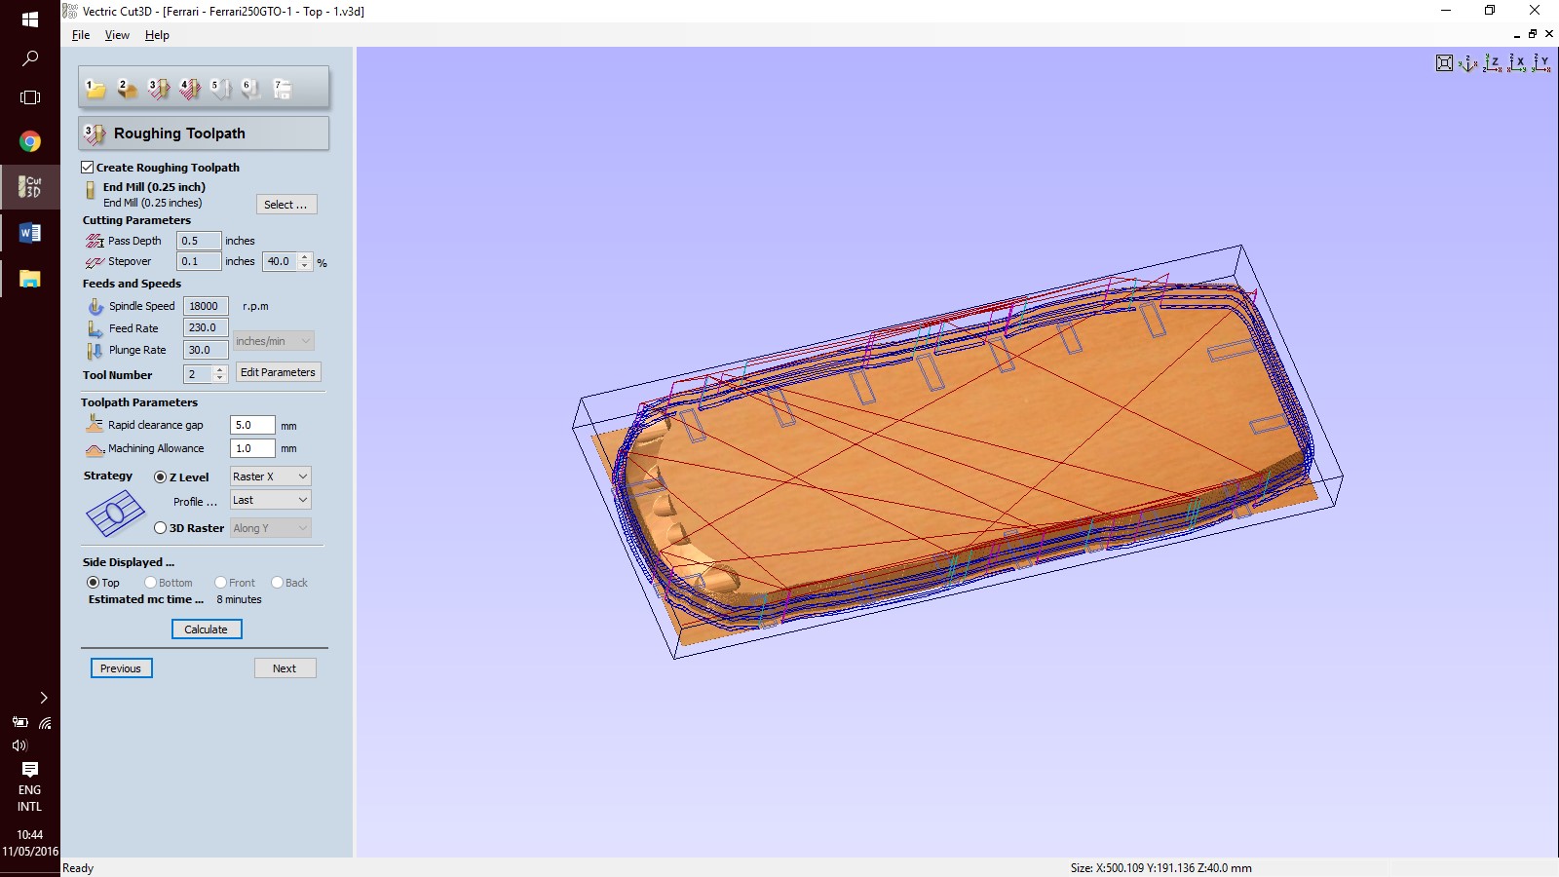Screen dimensions: 1559x877
Task: View model along the Y axis
Action: (1541, 63)
